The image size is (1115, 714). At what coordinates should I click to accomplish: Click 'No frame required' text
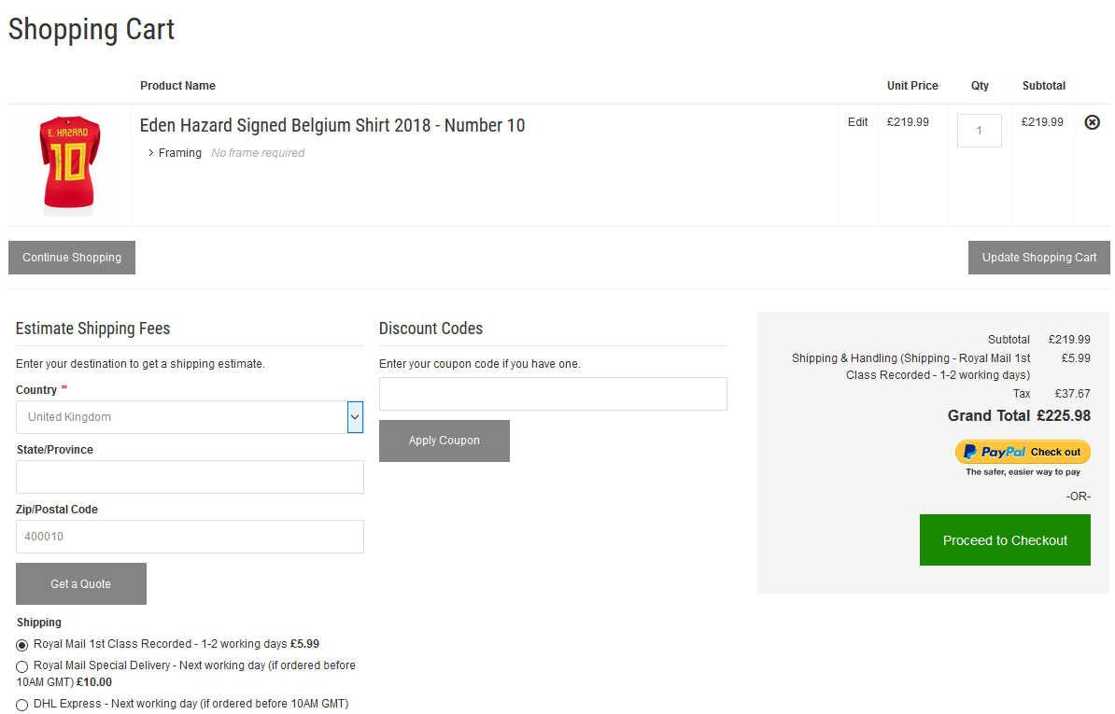click(258, 153)
